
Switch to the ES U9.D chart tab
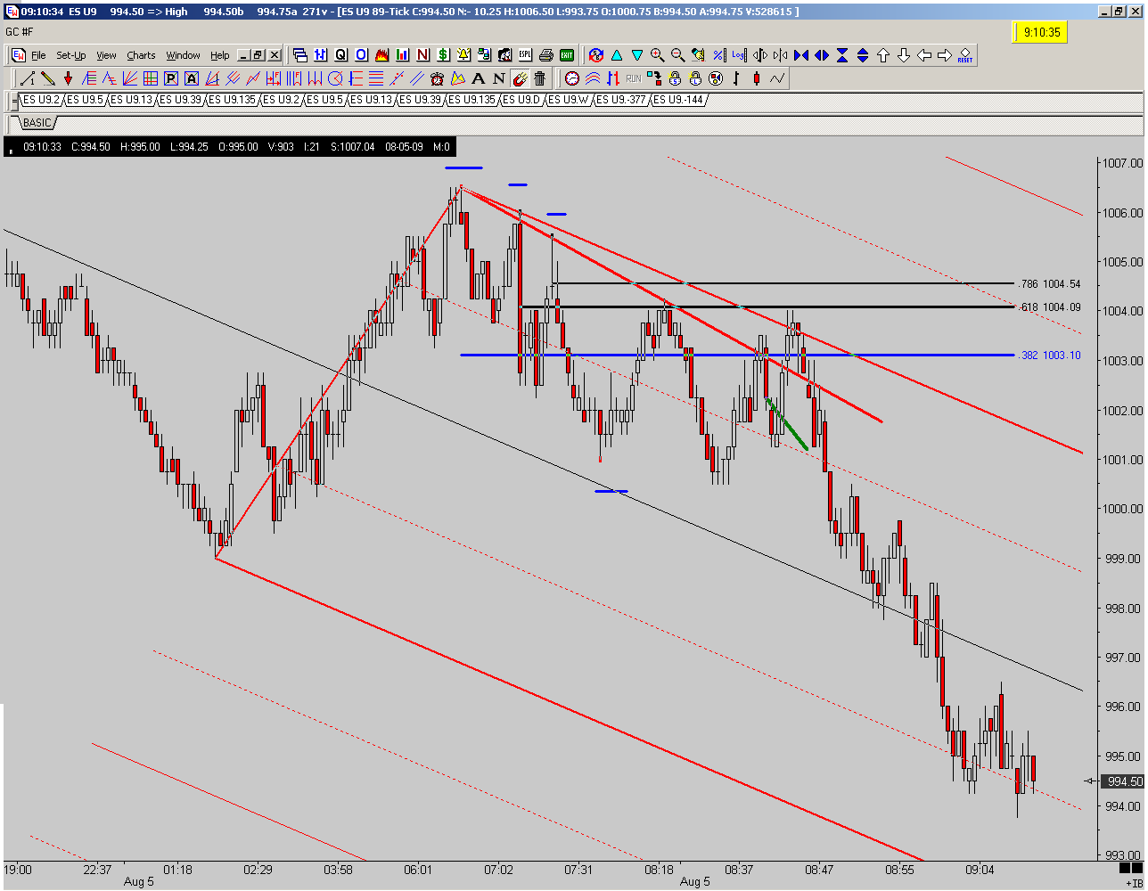522,100
